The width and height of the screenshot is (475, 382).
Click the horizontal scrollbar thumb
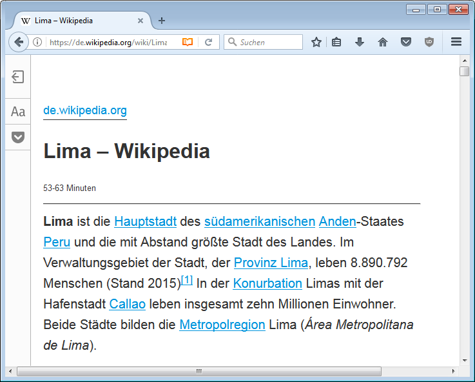pyautogui.click(x=199, y=371)
